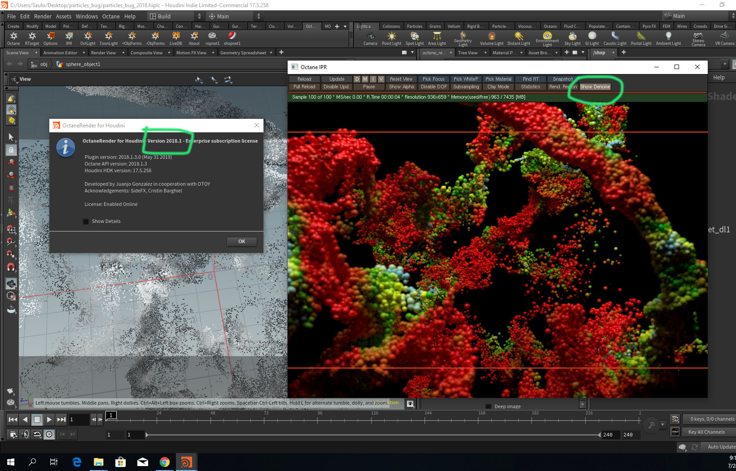Open the Build desktop dropdown
The height and width of the screenshot is (471, 736).
coord(175,16)
